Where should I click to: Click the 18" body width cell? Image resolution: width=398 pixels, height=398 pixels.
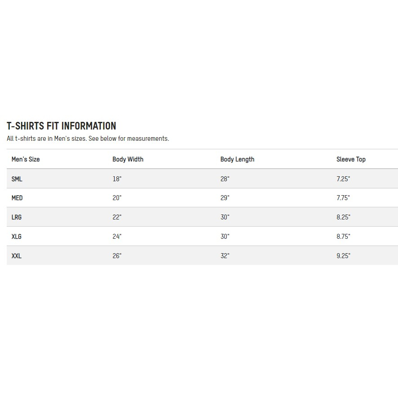click(x=117, y=179)
